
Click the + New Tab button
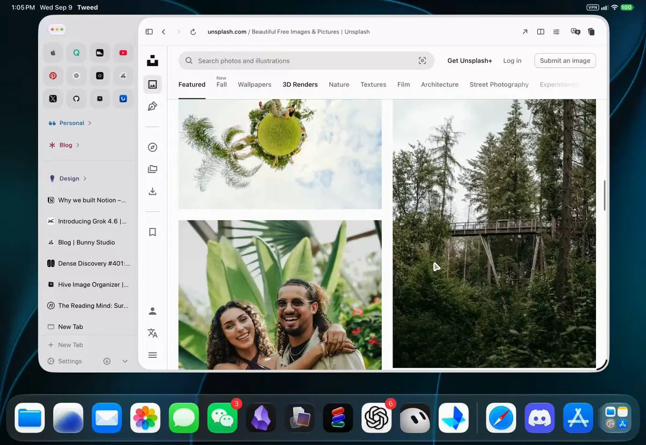click(66, 345)
